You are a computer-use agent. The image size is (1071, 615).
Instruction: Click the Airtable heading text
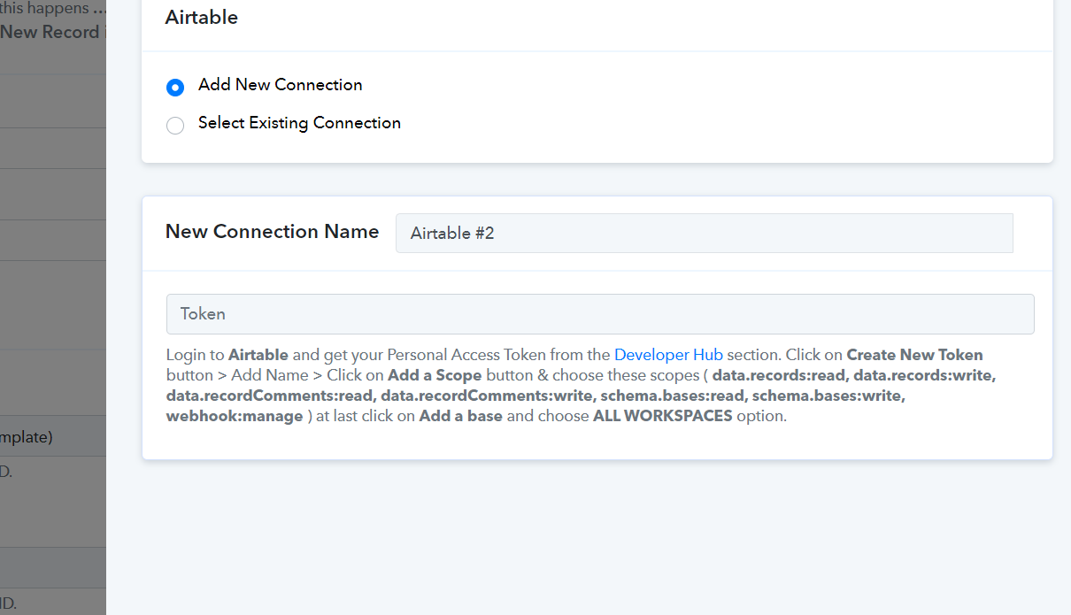[x=202, y=18]
